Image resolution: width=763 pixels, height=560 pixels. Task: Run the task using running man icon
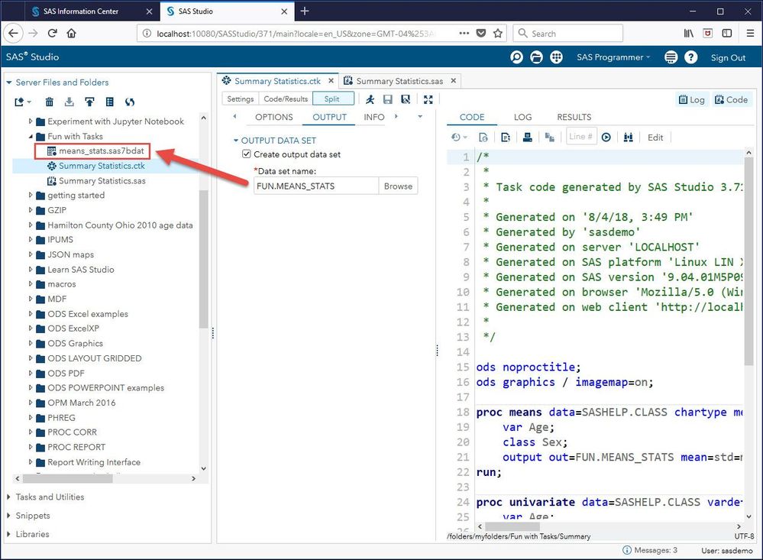tap(370, 99)
